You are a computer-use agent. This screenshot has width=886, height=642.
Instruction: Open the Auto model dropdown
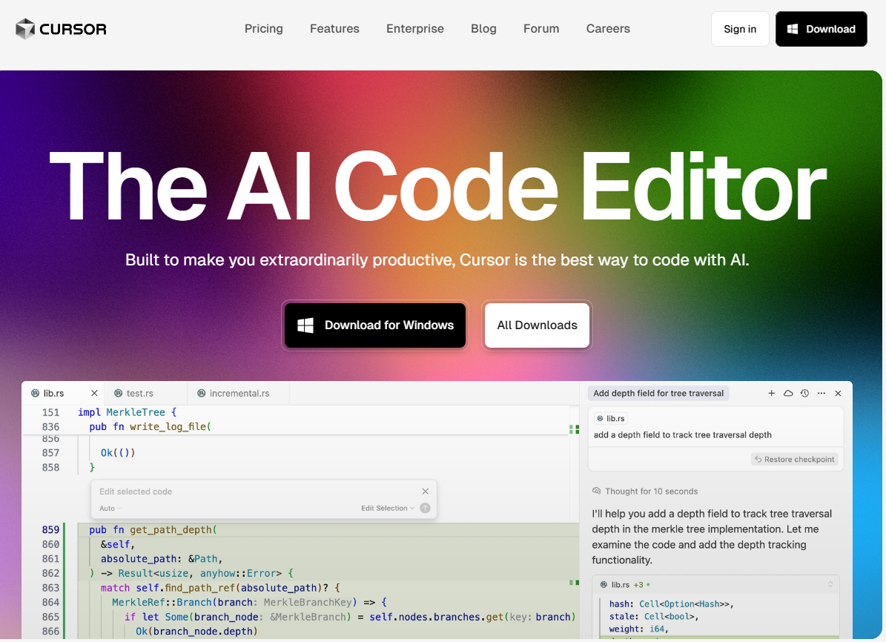coord(110,509)
